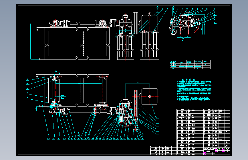This screenshot has height=160, width=248.
Task: Select the cyan technical requirements paragraph block
Action: tap(194, 91)
